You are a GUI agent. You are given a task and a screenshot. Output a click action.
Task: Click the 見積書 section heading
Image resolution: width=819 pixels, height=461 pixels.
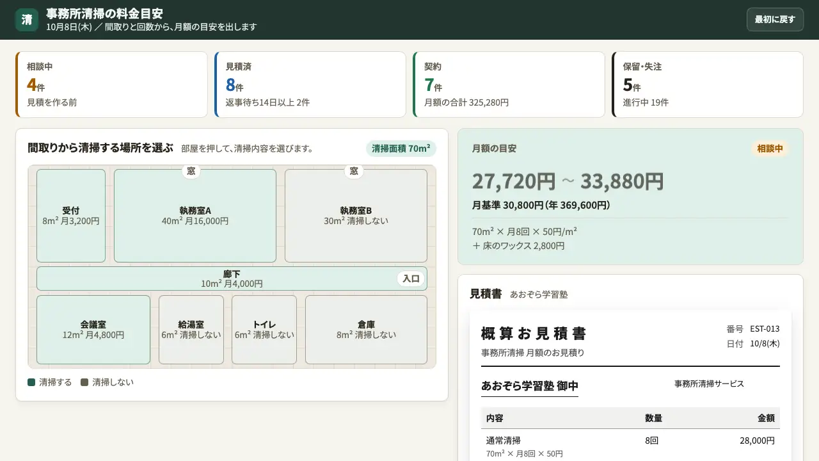(486, 294)
